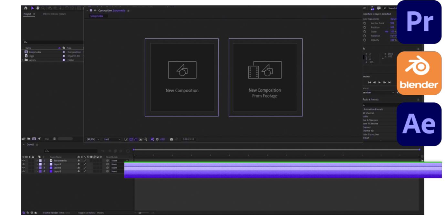The image size is (445, 215).
Task: Toggle region of interest icon
Action: [x=141, y=139]
